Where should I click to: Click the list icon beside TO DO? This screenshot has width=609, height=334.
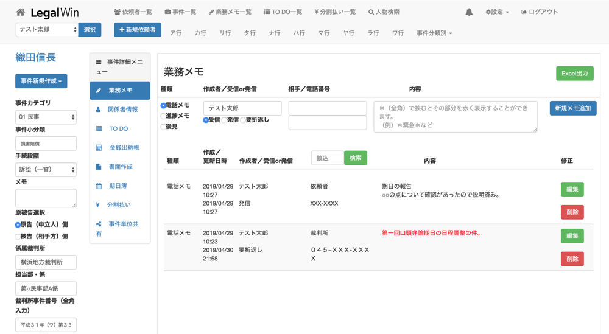99,128
